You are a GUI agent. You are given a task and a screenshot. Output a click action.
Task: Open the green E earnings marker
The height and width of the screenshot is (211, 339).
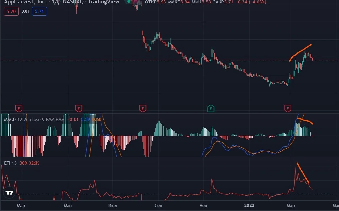click(x=211, y=108)
